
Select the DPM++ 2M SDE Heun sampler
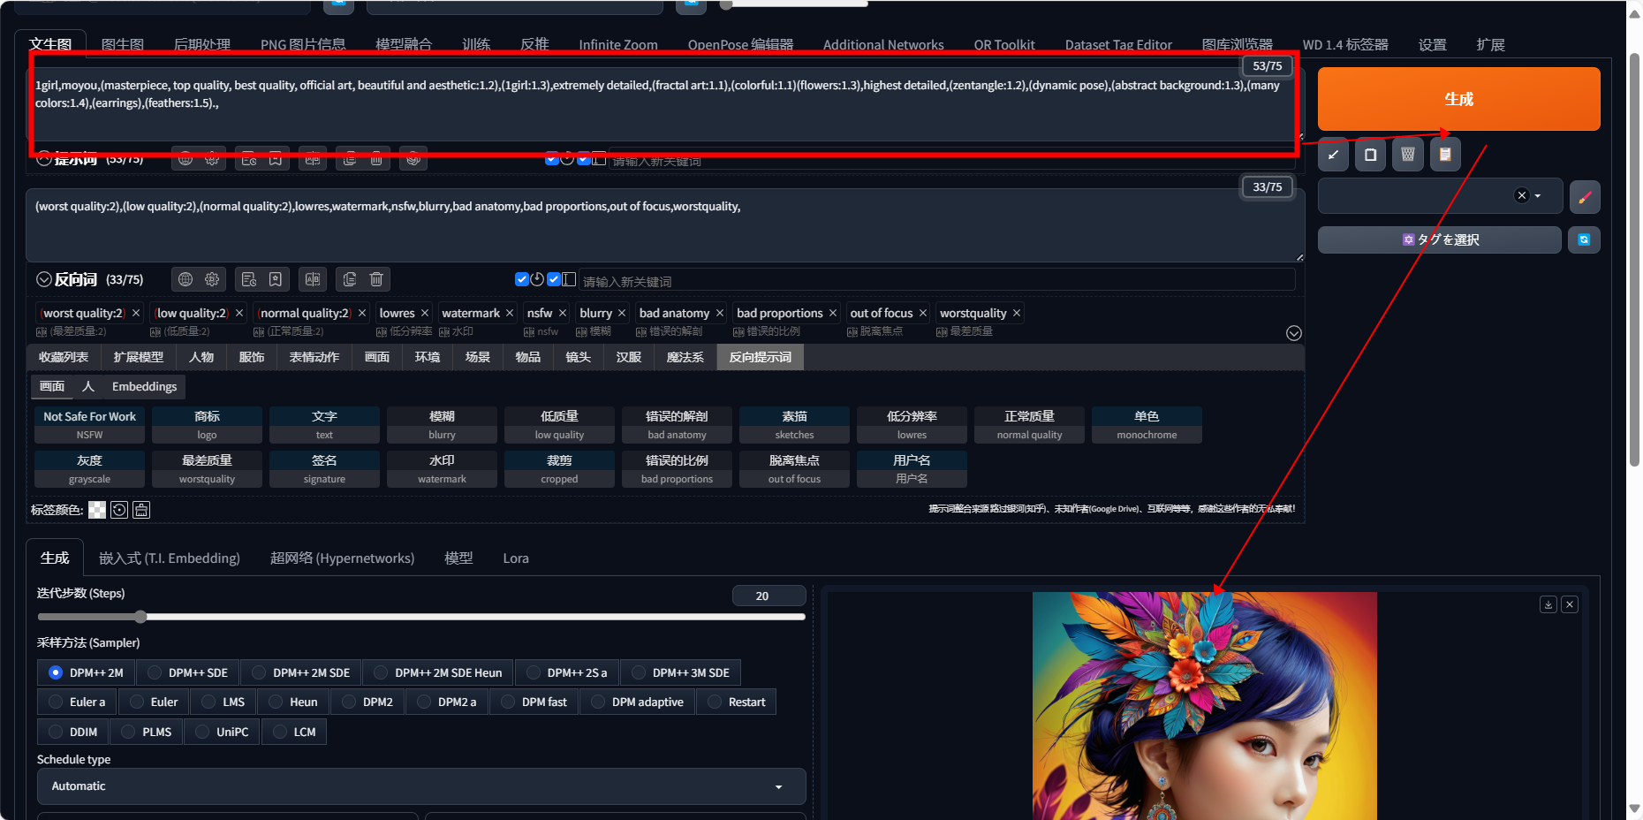pyautogui.click(x=437, y=672)
